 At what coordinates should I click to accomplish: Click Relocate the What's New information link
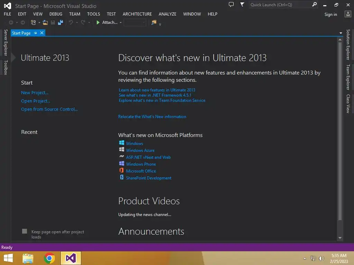pos(152,117)
